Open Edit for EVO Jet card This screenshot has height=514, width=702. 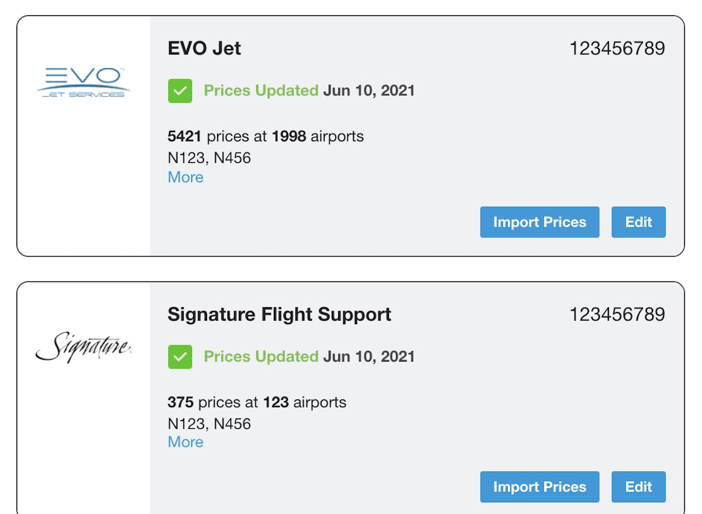click(x=638, y=222)
